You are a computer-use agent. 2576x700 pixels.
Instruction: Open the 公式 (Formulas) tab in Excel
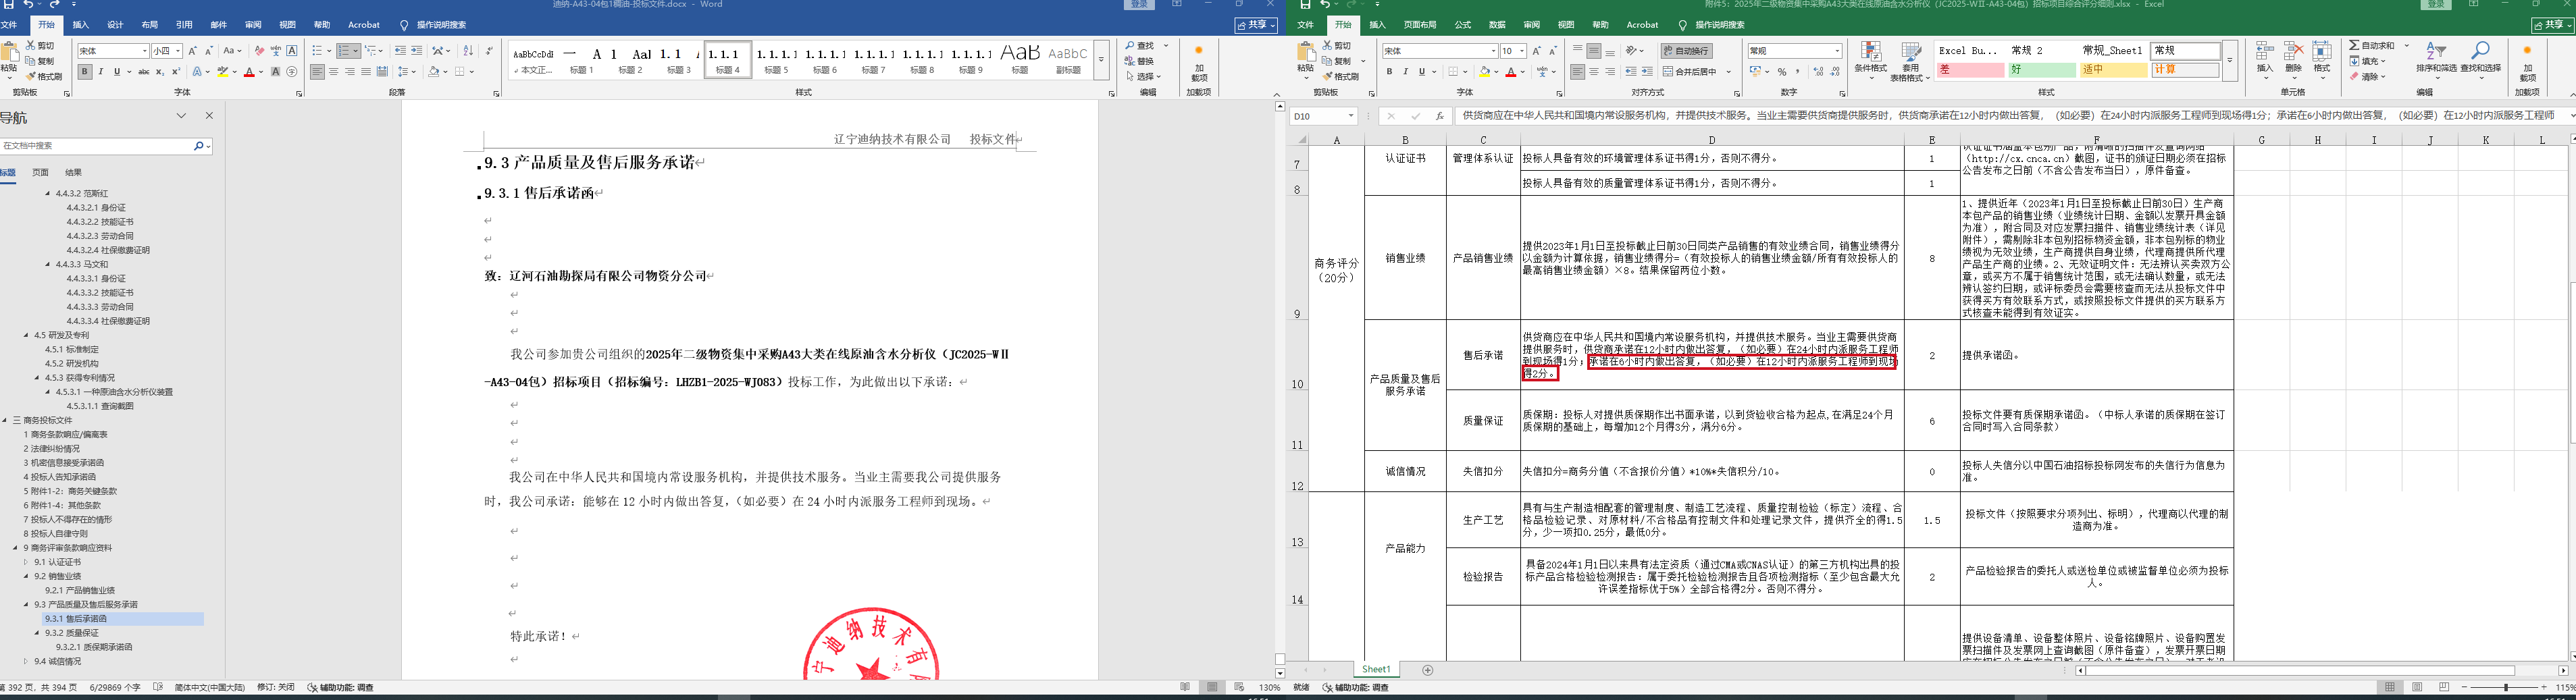[x=1462, y=25]
